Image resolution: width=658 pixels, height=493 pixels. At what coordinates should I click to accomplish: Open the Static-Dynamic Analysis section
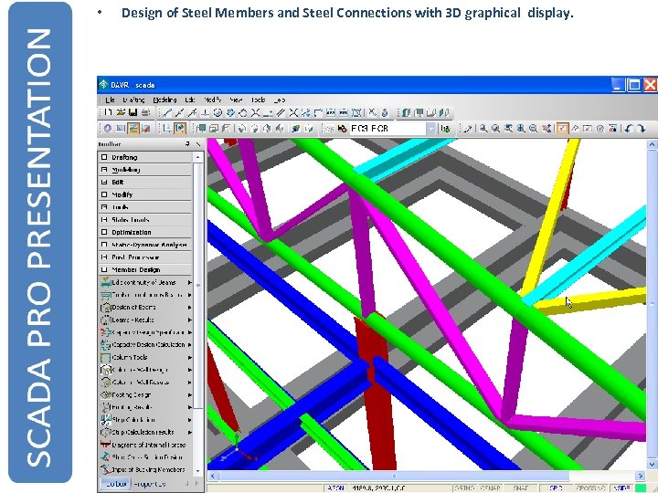pyautogui.click(x=144, y=245)
